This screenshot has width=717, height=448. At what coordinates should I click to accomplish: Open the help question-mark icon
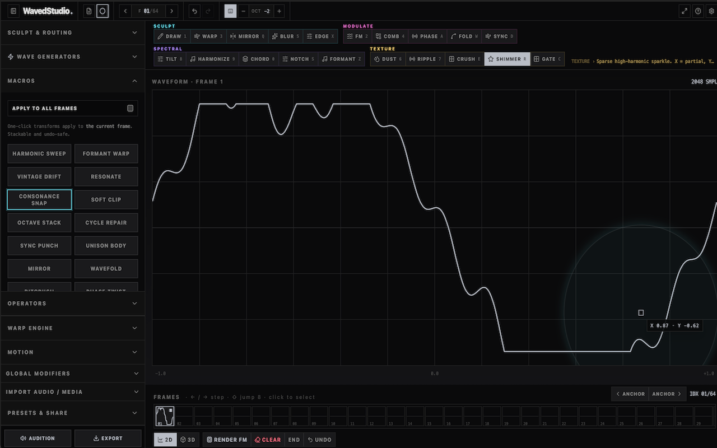698,11
